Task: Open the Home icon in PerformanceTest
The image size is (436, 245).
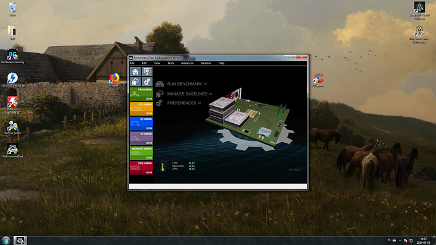Action: click(135, 71)
